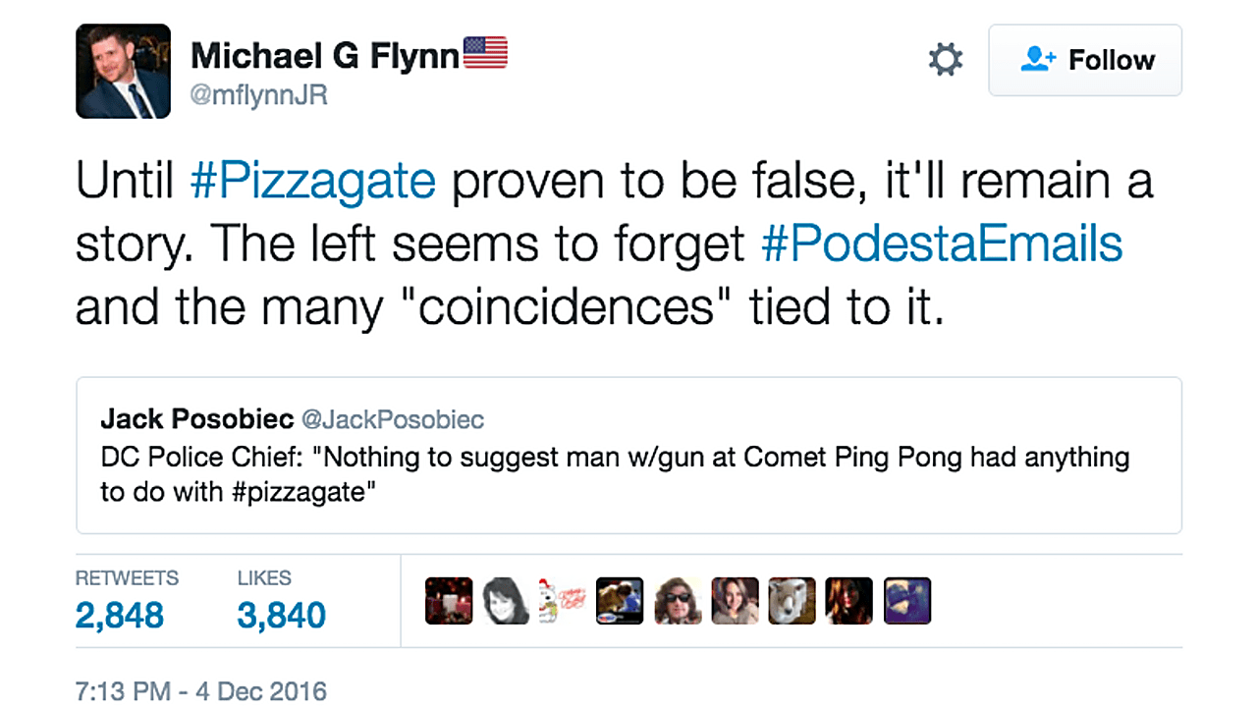Click the Michael G Flynn display name
This screenshot has height=707, width=1257.
pos(324,56)
